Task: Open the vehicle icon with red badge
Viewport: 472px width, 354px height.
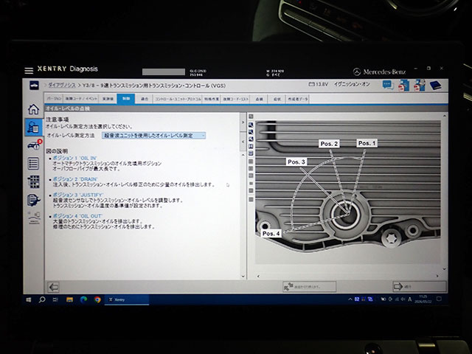Action: pos(35,146)
